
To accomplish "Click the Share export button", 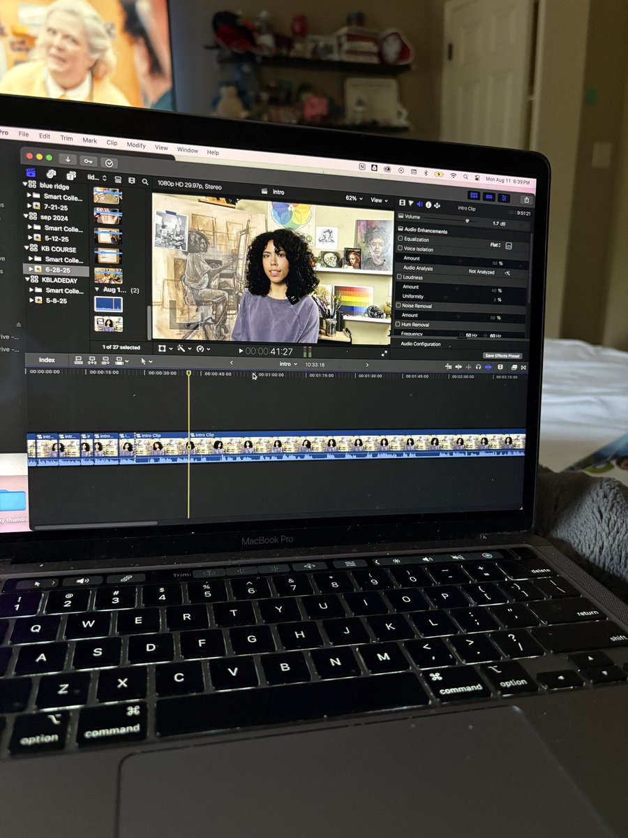I will point(525,199).
